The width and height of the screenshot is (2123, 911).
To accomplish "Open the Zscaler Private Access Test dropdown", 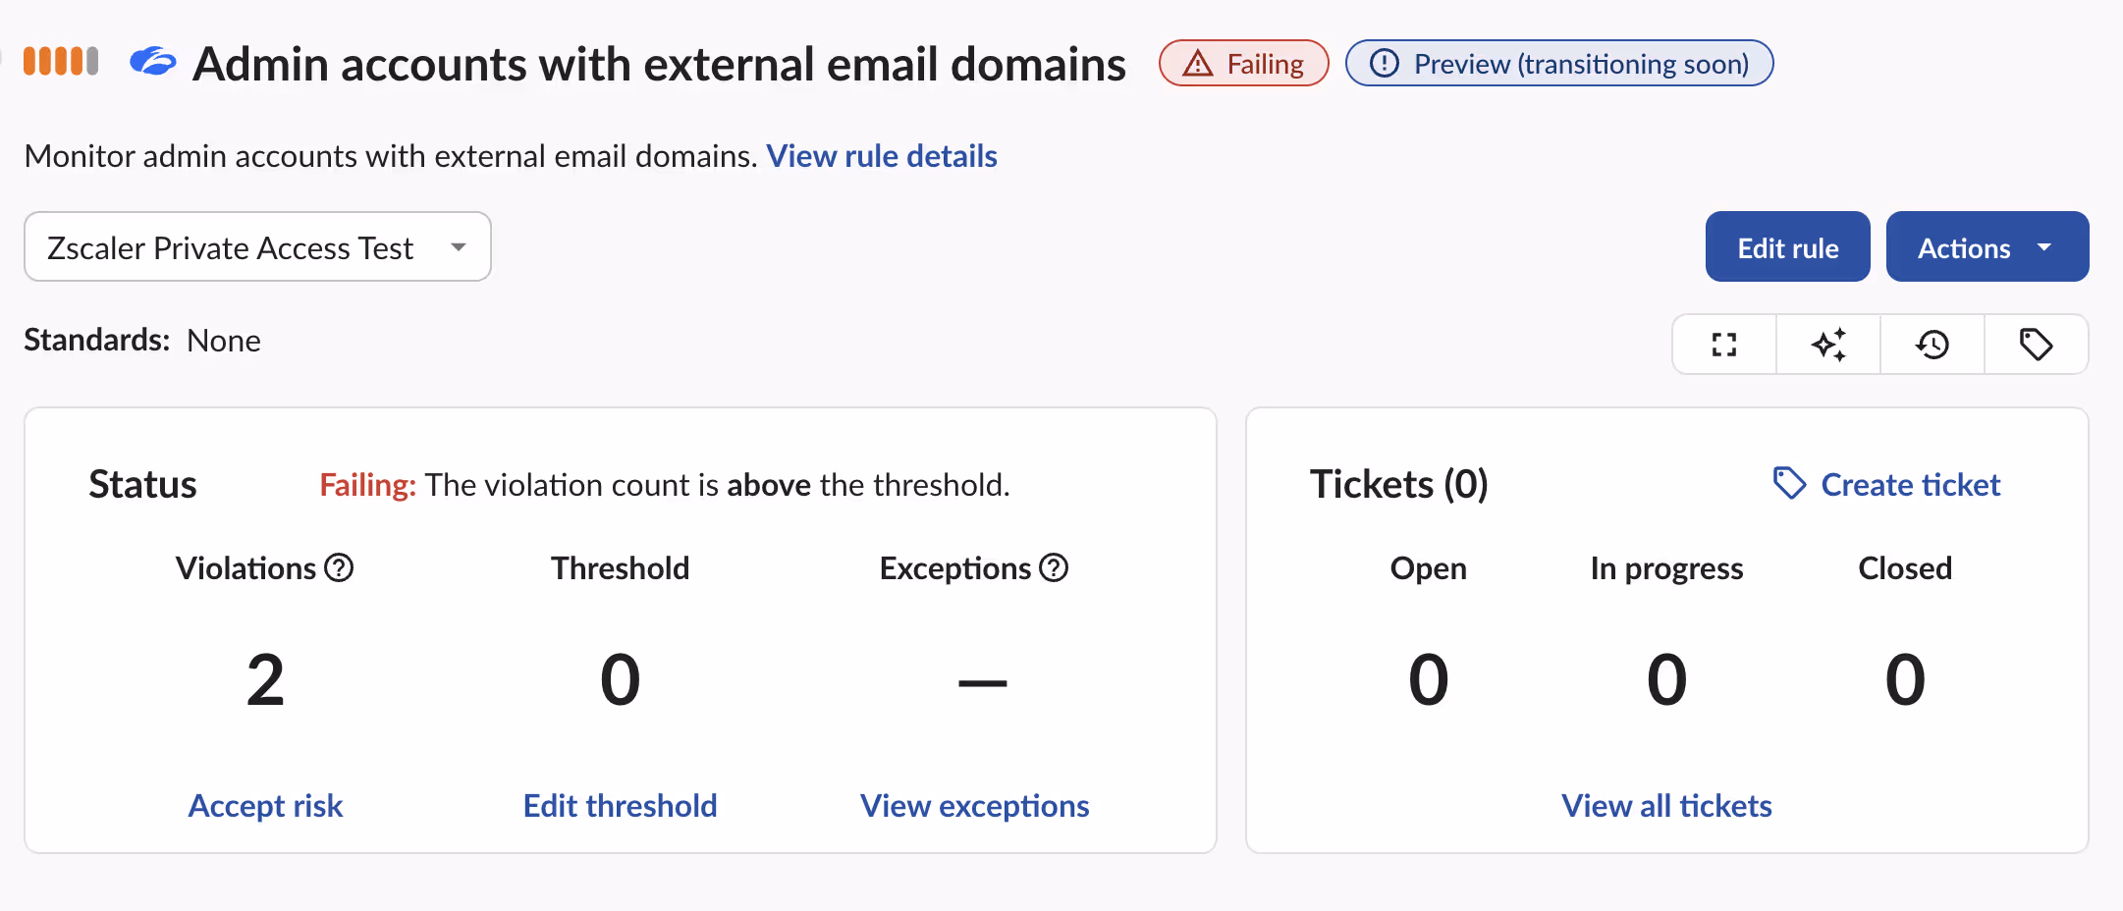I will [x=257, y=246].
